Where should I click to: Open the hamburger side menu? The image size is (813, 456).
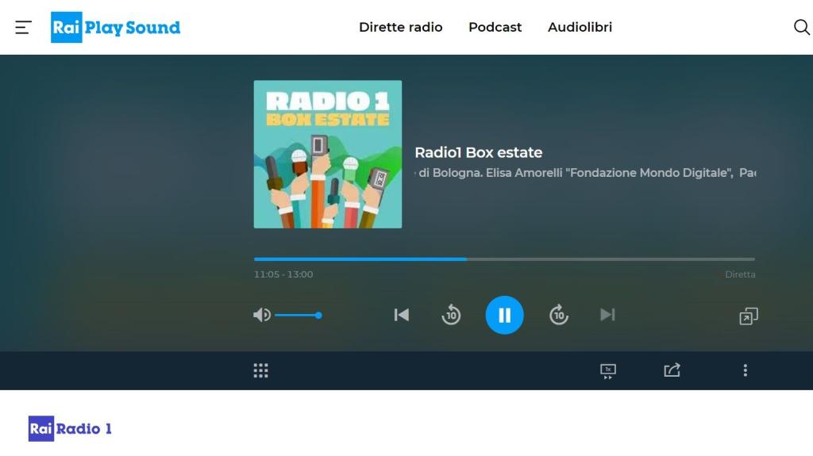(23, 27)
